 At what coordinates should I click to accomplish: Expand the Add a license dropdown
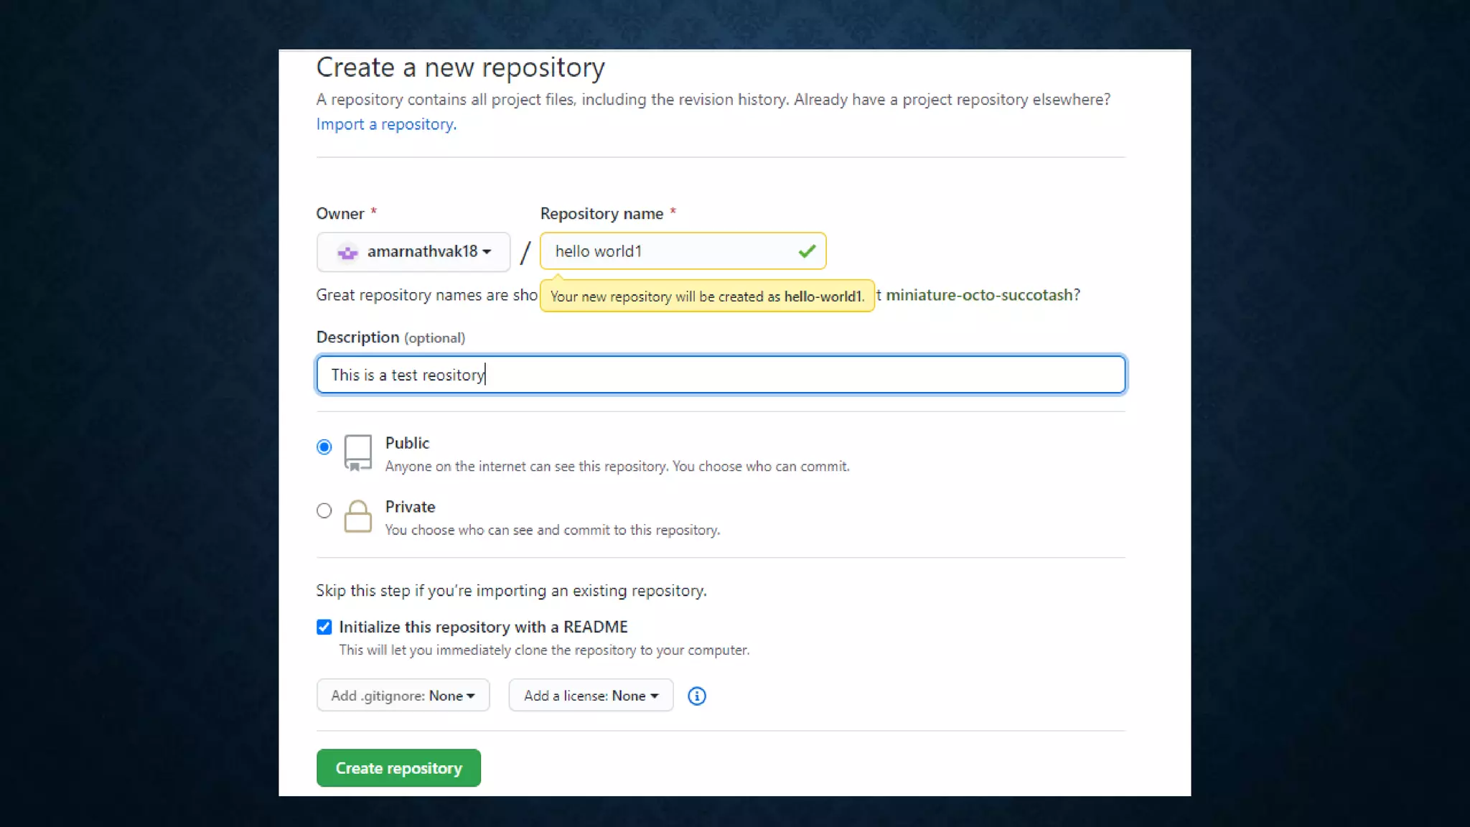pyautogui.click(x=590, y=696)
